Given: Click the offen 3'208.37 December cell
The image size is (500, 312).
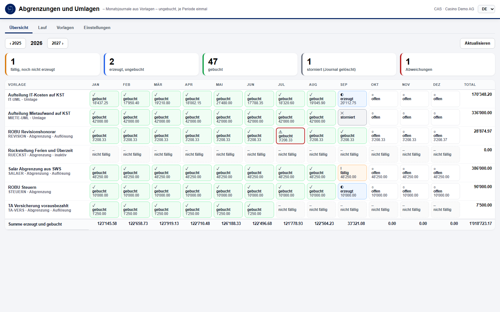Looking at the screenshot, I should (445, 136).
